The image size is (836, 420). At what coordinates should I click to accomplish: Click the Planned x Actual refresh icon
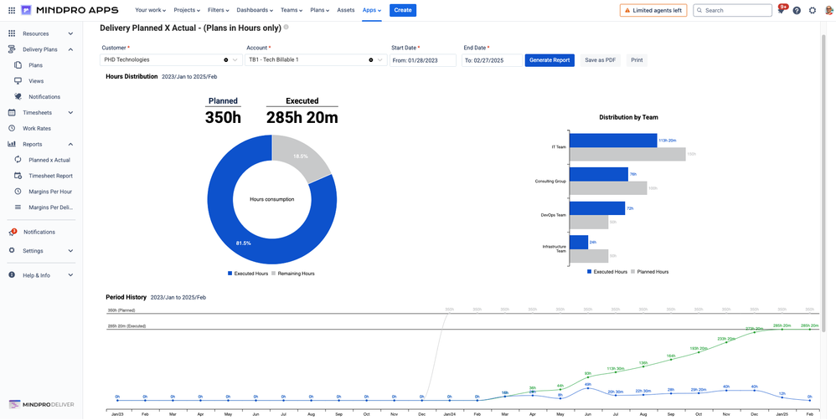coord(18,160)
